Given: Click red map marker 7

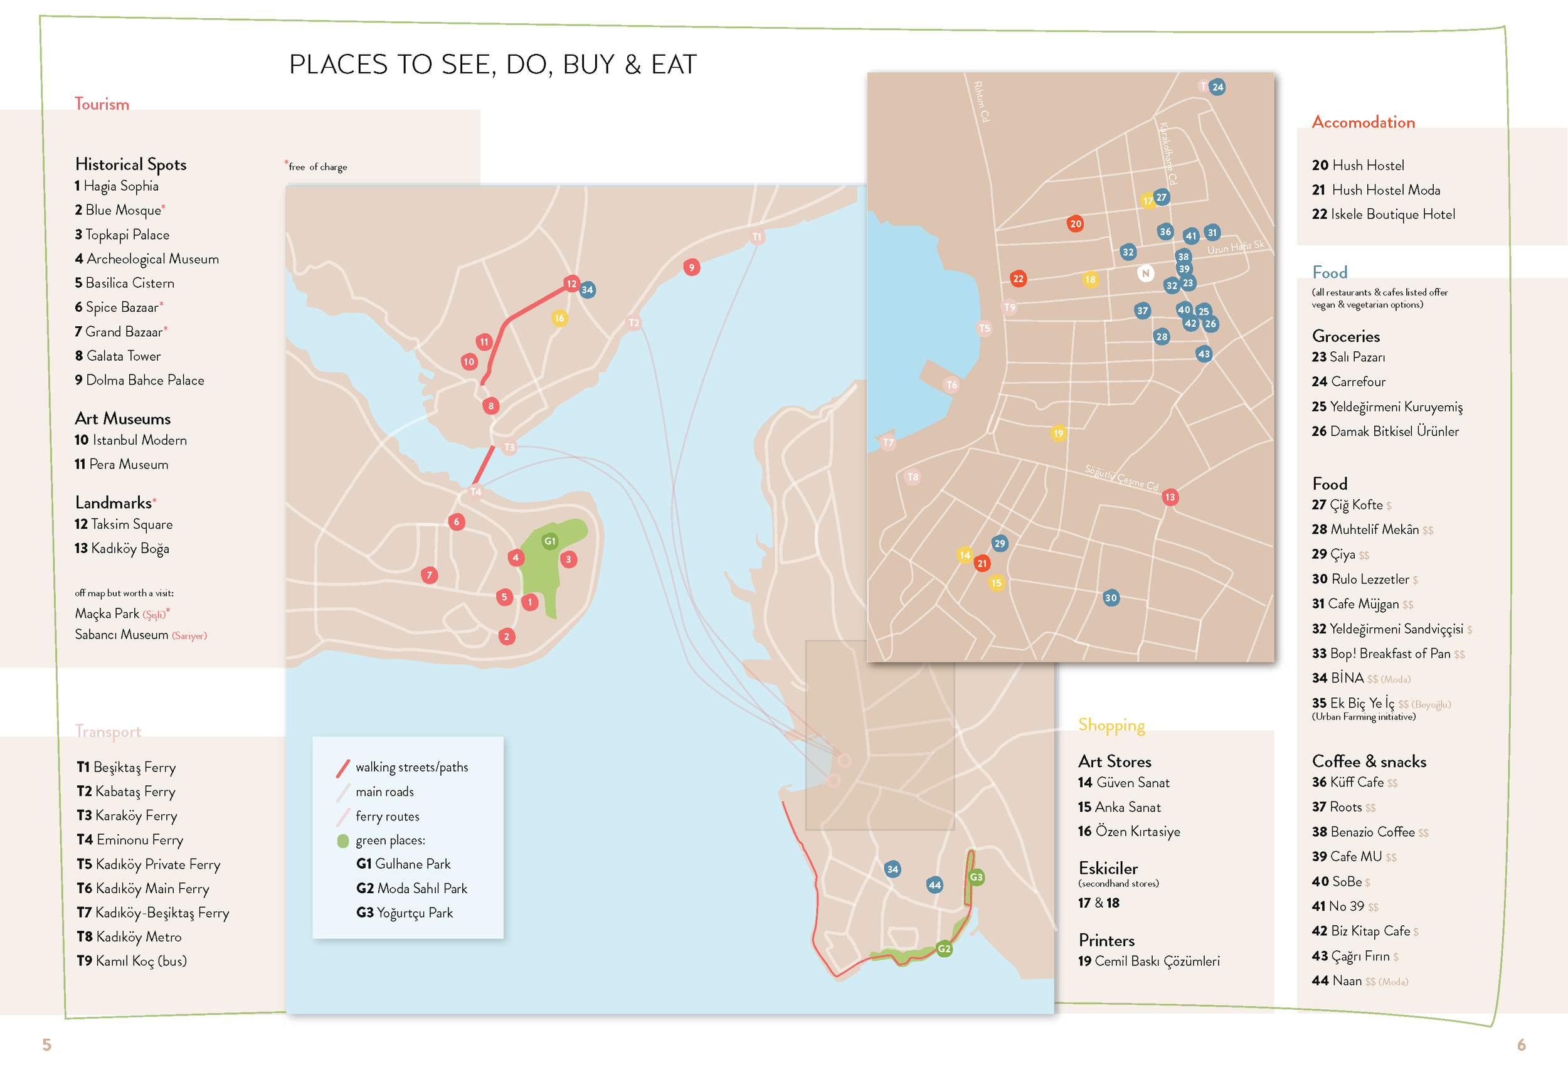Looking at the screenshot, I should coord(429,576).
